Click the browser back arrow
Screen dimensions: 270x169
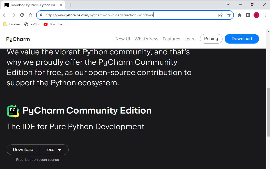point(5,15)
